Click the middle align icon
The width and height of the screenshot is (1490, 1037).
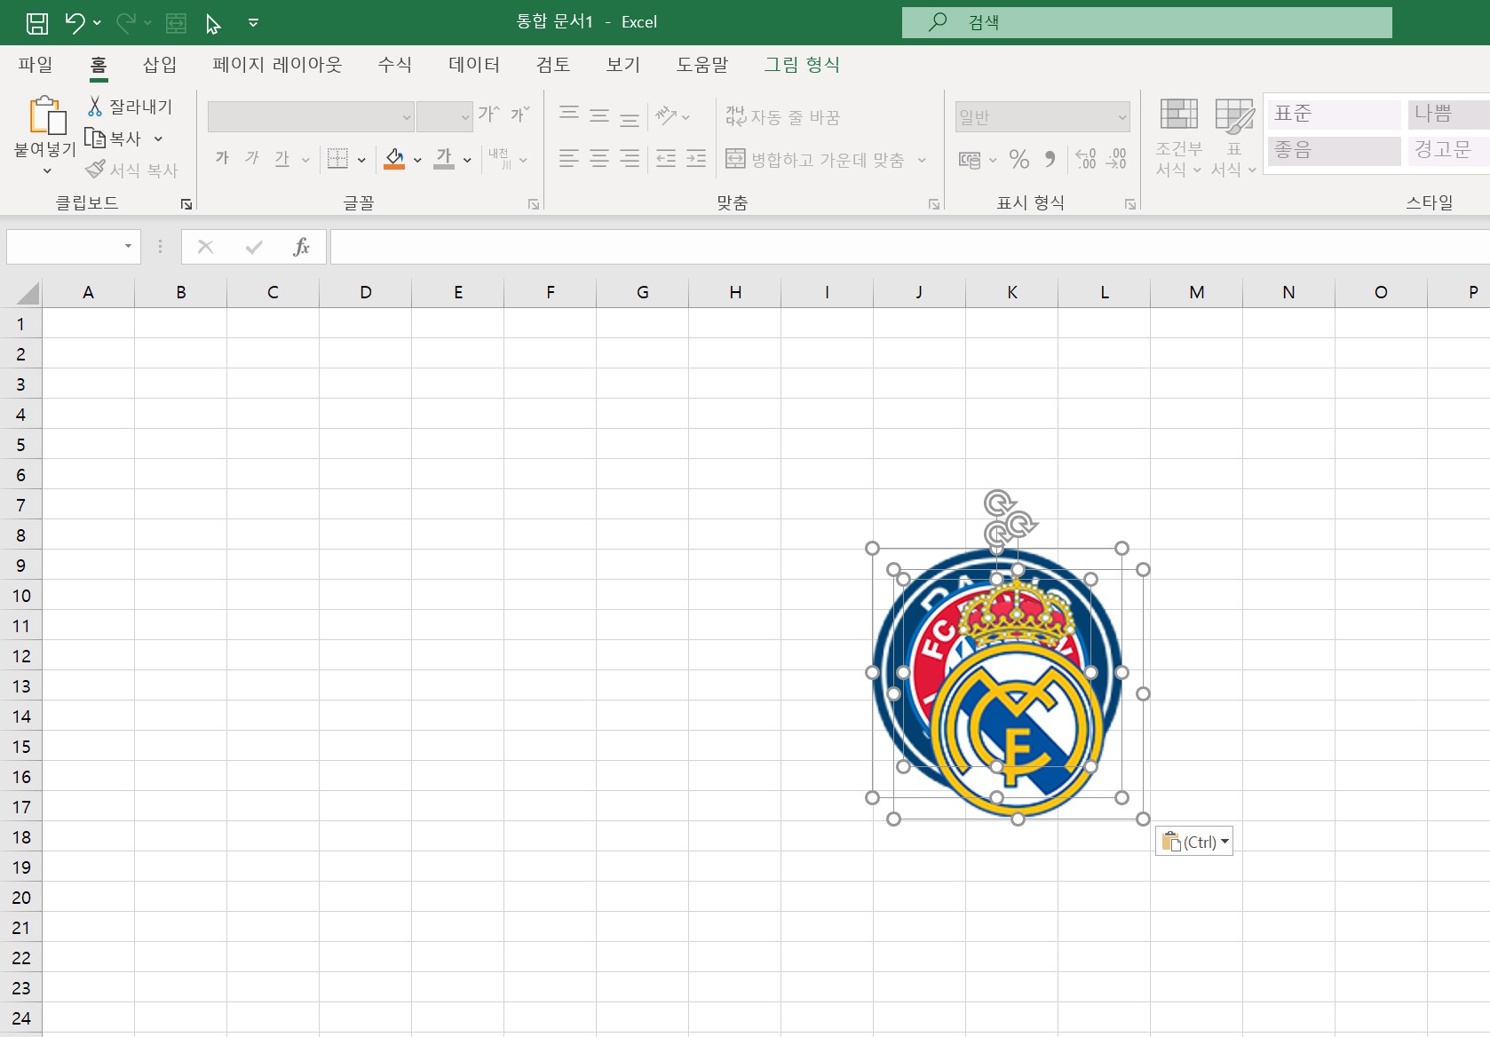tap(599, 115)
